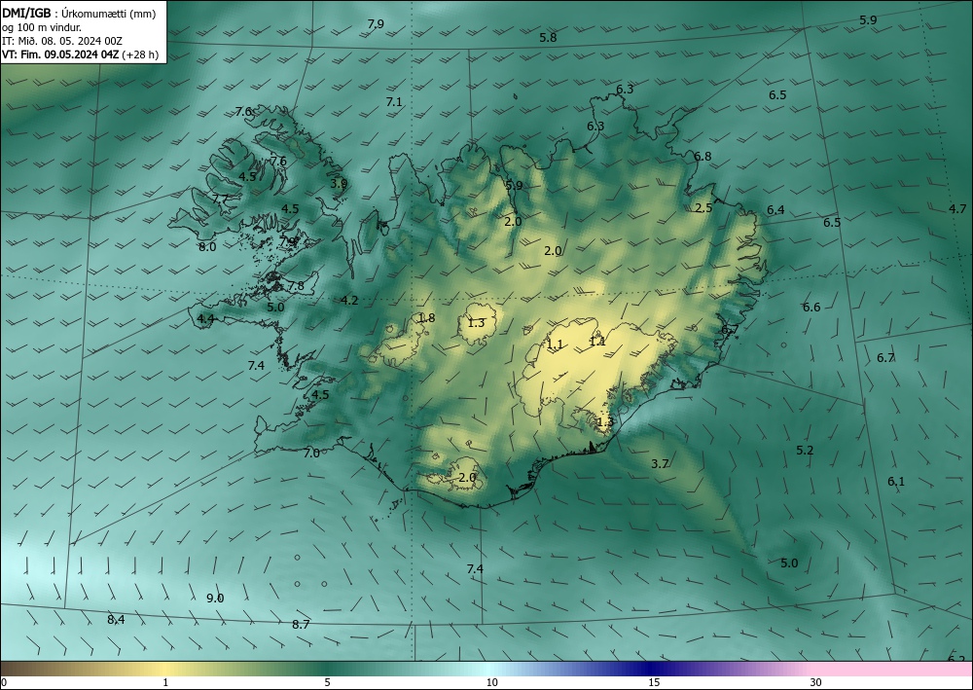Select the 4.2 value label
973x690 pixels.
349,301
